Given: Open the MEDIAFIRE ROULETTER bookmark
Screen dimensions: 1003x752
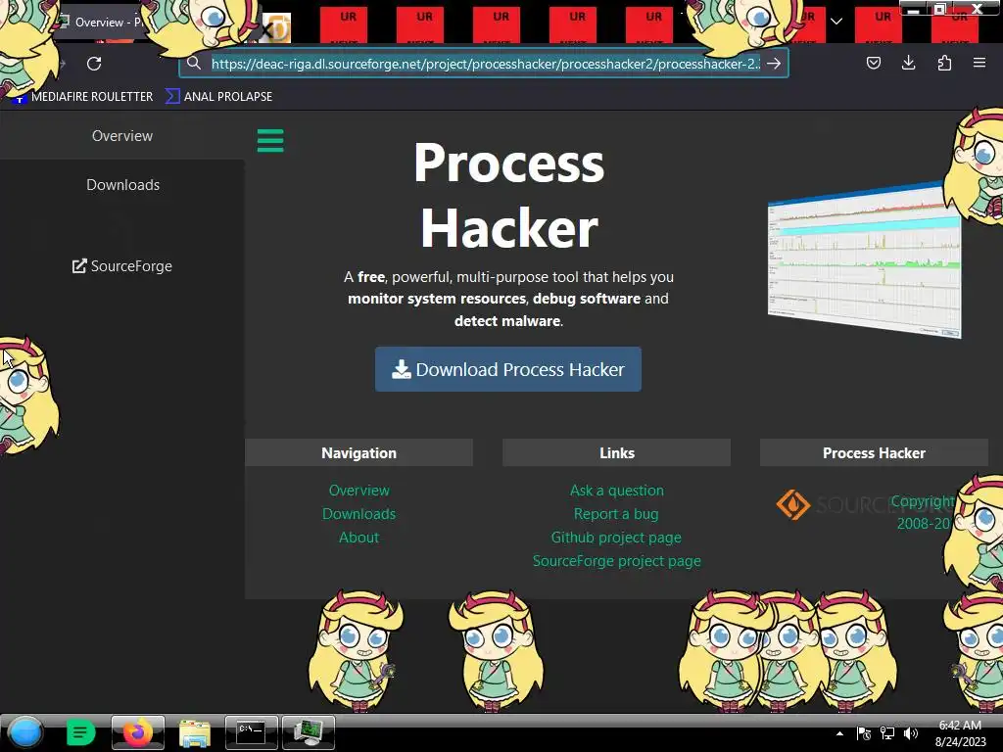Looking at the screenshot, I should coord(83,97).
